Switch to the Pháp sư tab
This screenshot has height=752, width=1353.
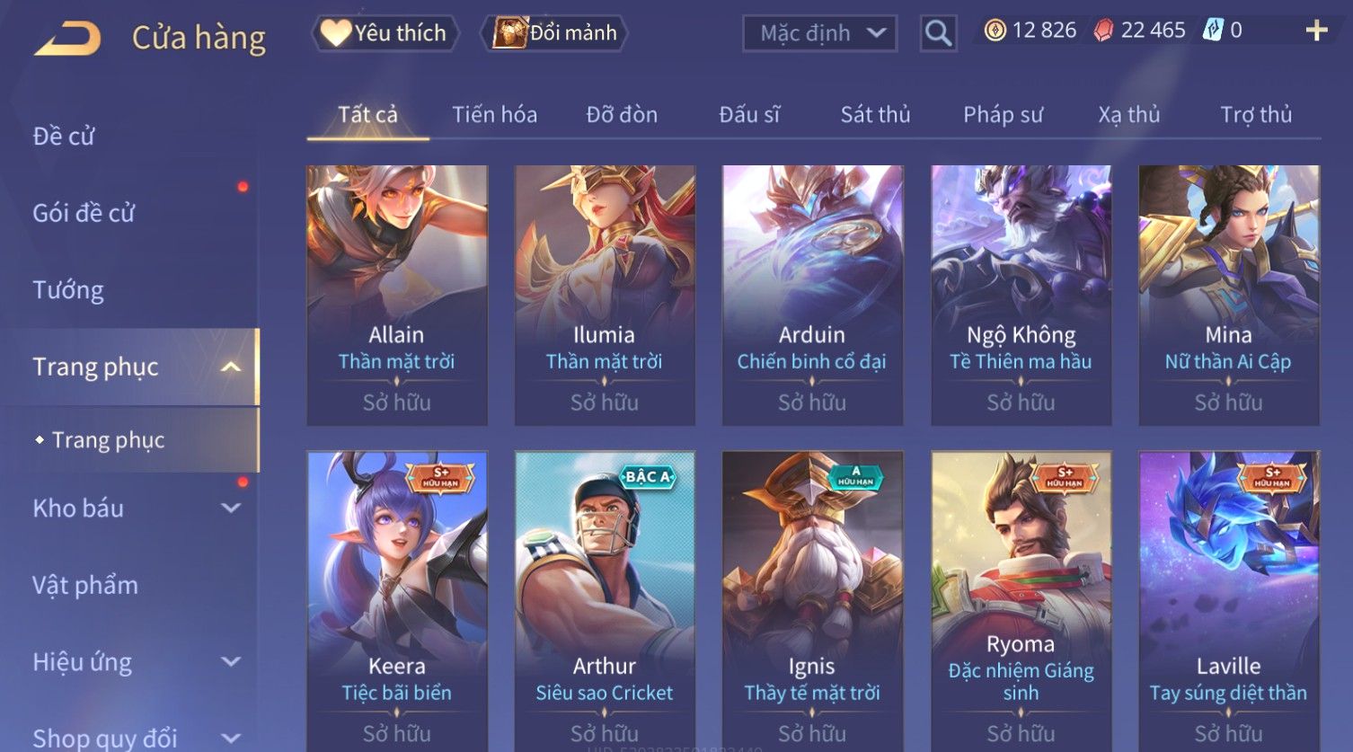[x=1003, y=114]
